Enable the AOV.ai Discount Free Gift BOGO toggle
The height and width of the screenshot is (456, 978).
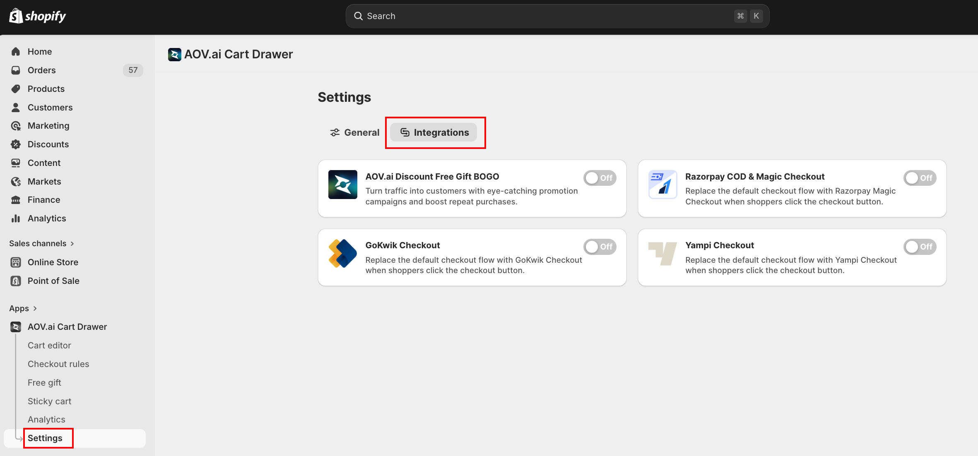[x=600, y=178]
